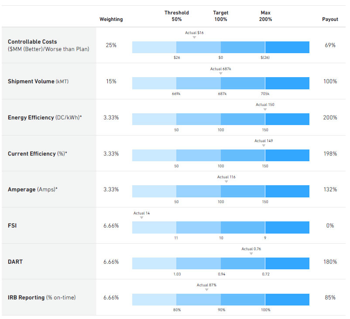Select the 200% payout value for Energy Efficiency

point(330,118)
